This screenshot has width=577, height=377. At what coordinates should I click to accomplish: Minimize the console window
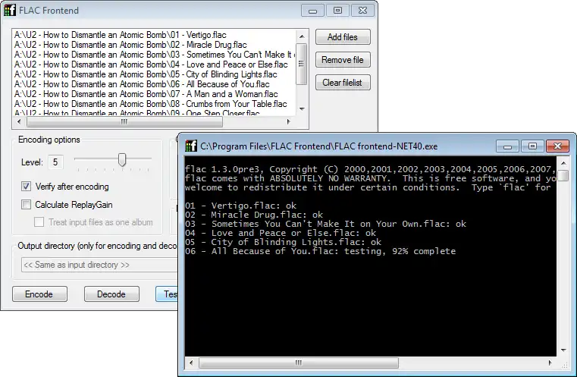coord(507,146)
